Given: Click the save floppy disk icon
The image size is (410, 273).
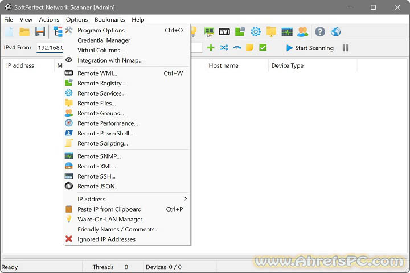Looking at the screenshot, I should point(40,32).
